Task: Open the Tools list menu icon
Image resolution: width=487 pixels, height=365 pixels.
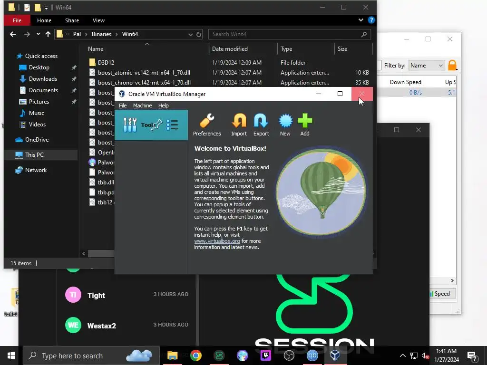Action: coord(172,125)
